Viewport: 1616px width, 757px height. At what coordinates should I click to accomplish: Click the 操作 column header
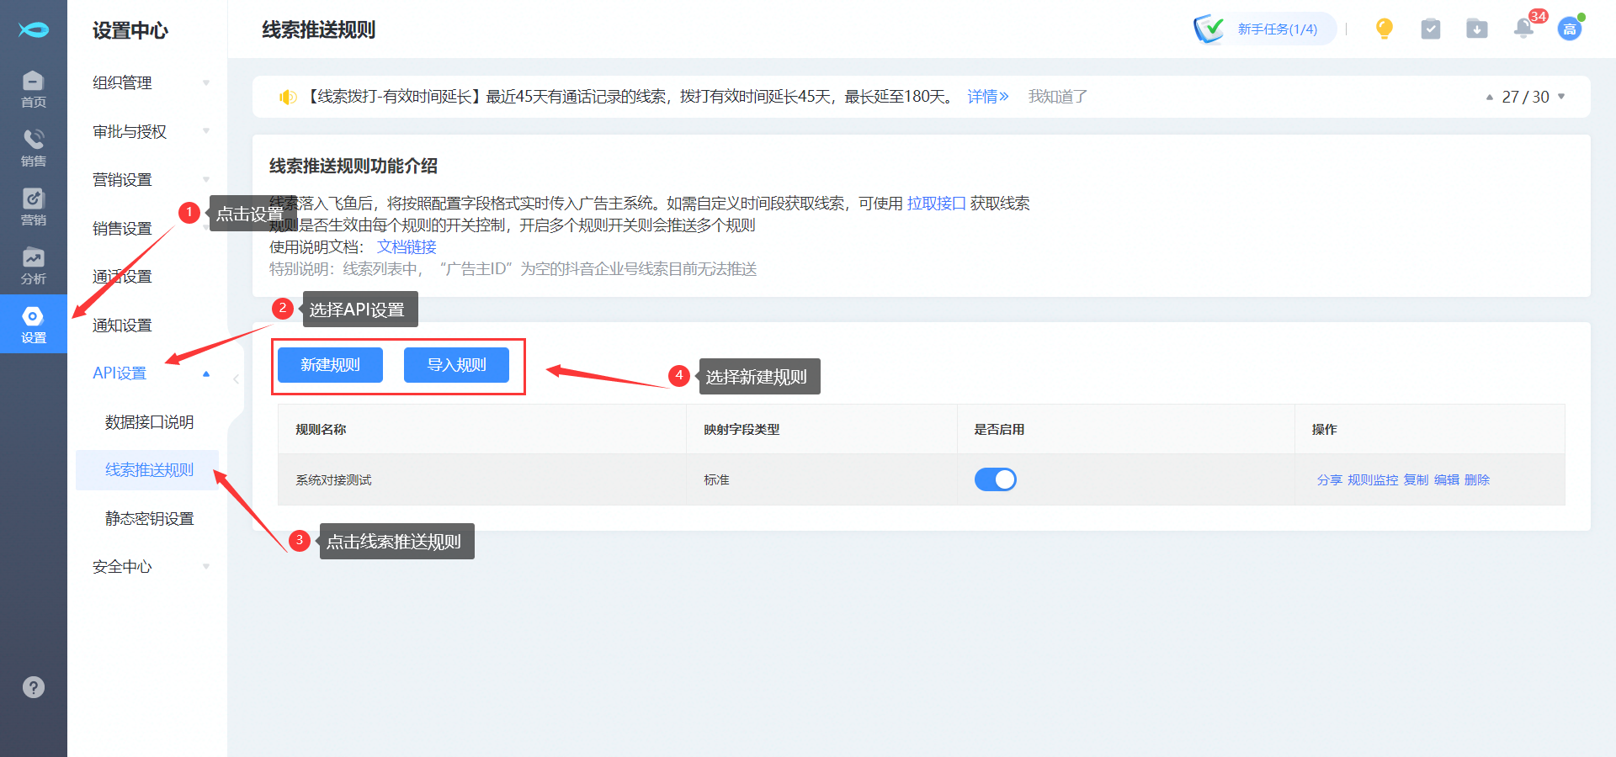[1324, 430]
